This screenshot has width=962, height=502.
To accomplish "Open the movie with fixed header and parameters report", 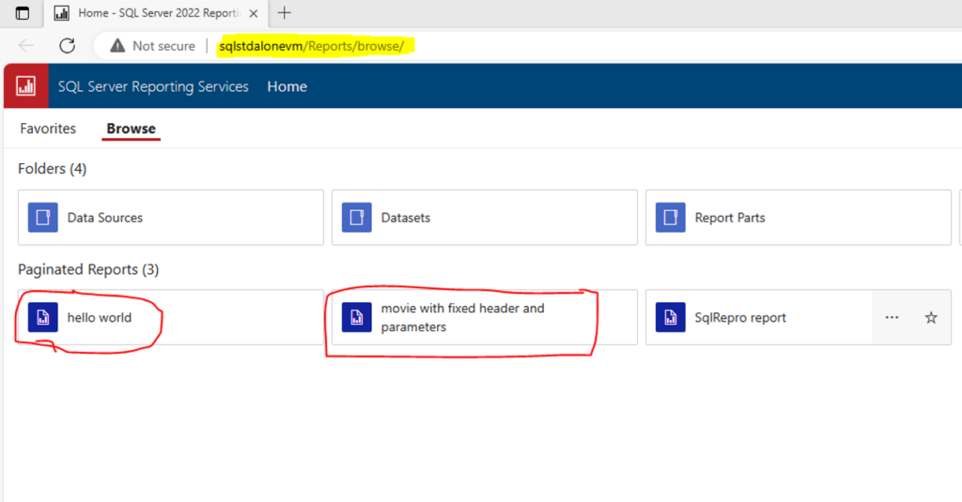I will 485,317.
